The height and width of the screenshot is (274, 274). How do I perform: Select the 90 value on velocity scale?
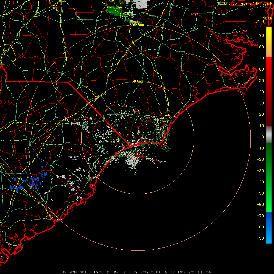(x=262, y=36)
